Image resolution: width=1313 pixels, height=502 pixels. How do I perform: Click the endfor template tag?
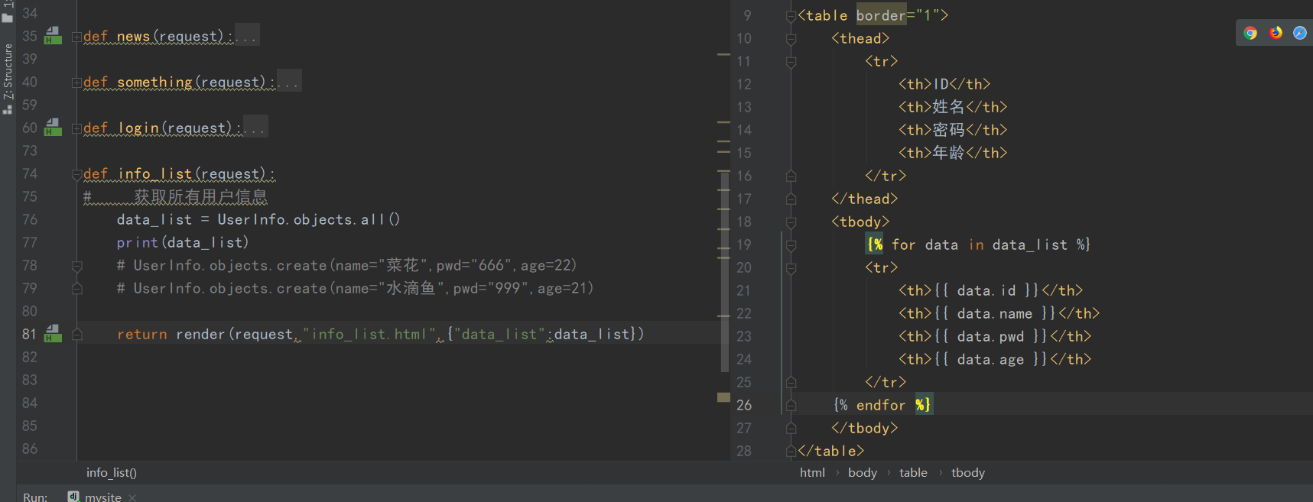click(880, 405)
